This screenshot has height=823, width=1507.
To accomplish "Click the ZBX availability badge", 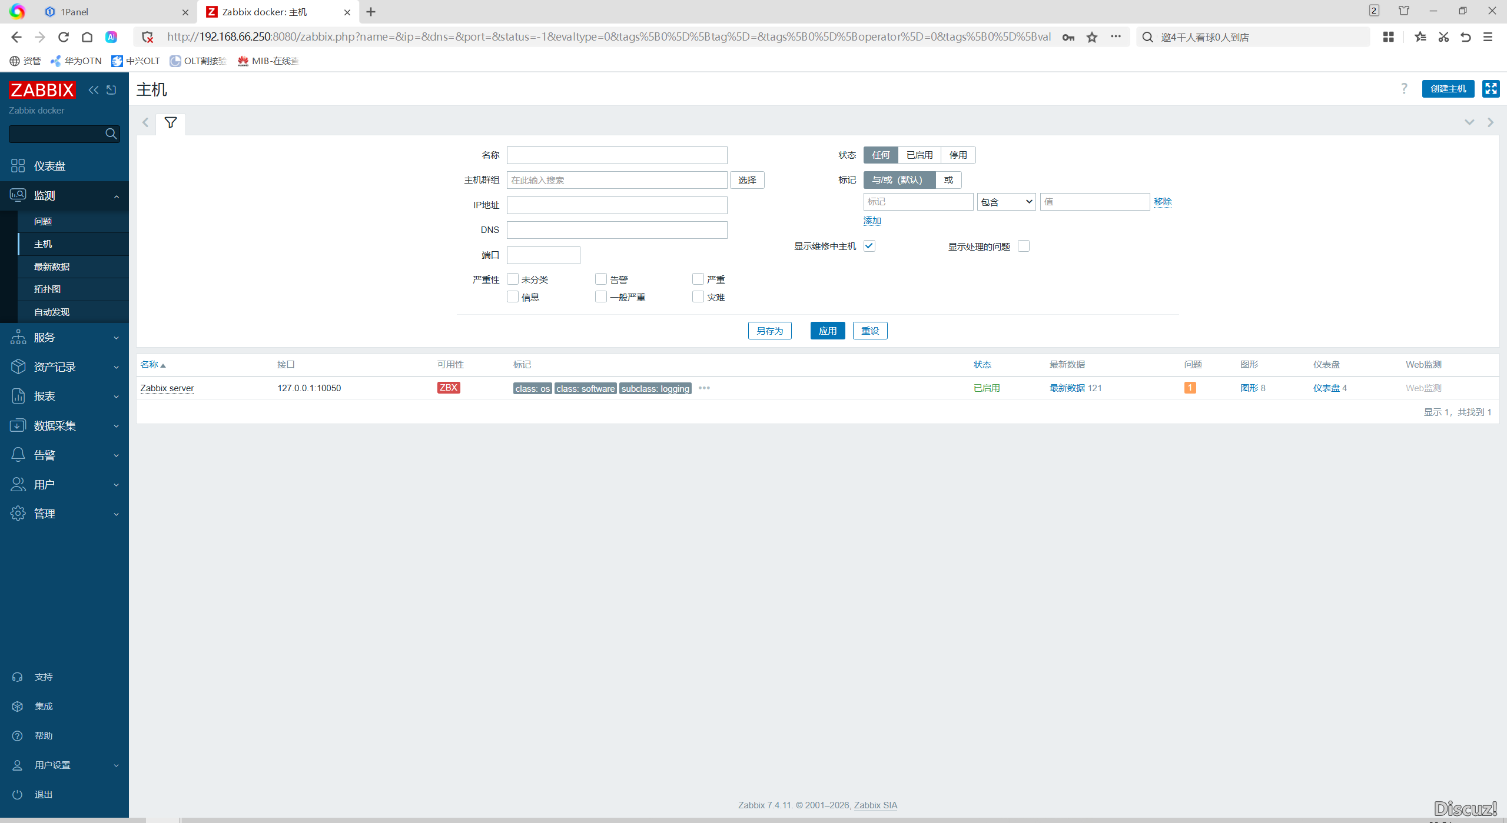I will pyautogui.click(x=449, y=388).
